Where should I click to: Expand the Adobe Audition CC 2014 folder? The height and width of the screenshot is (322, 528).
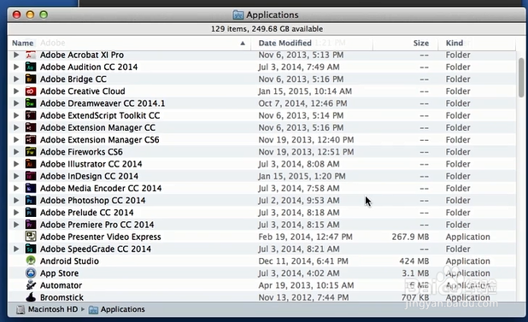pos(16,67)
